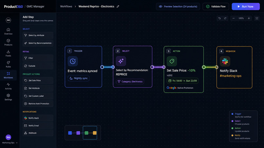Choose the Filter step

pos(38,58)
